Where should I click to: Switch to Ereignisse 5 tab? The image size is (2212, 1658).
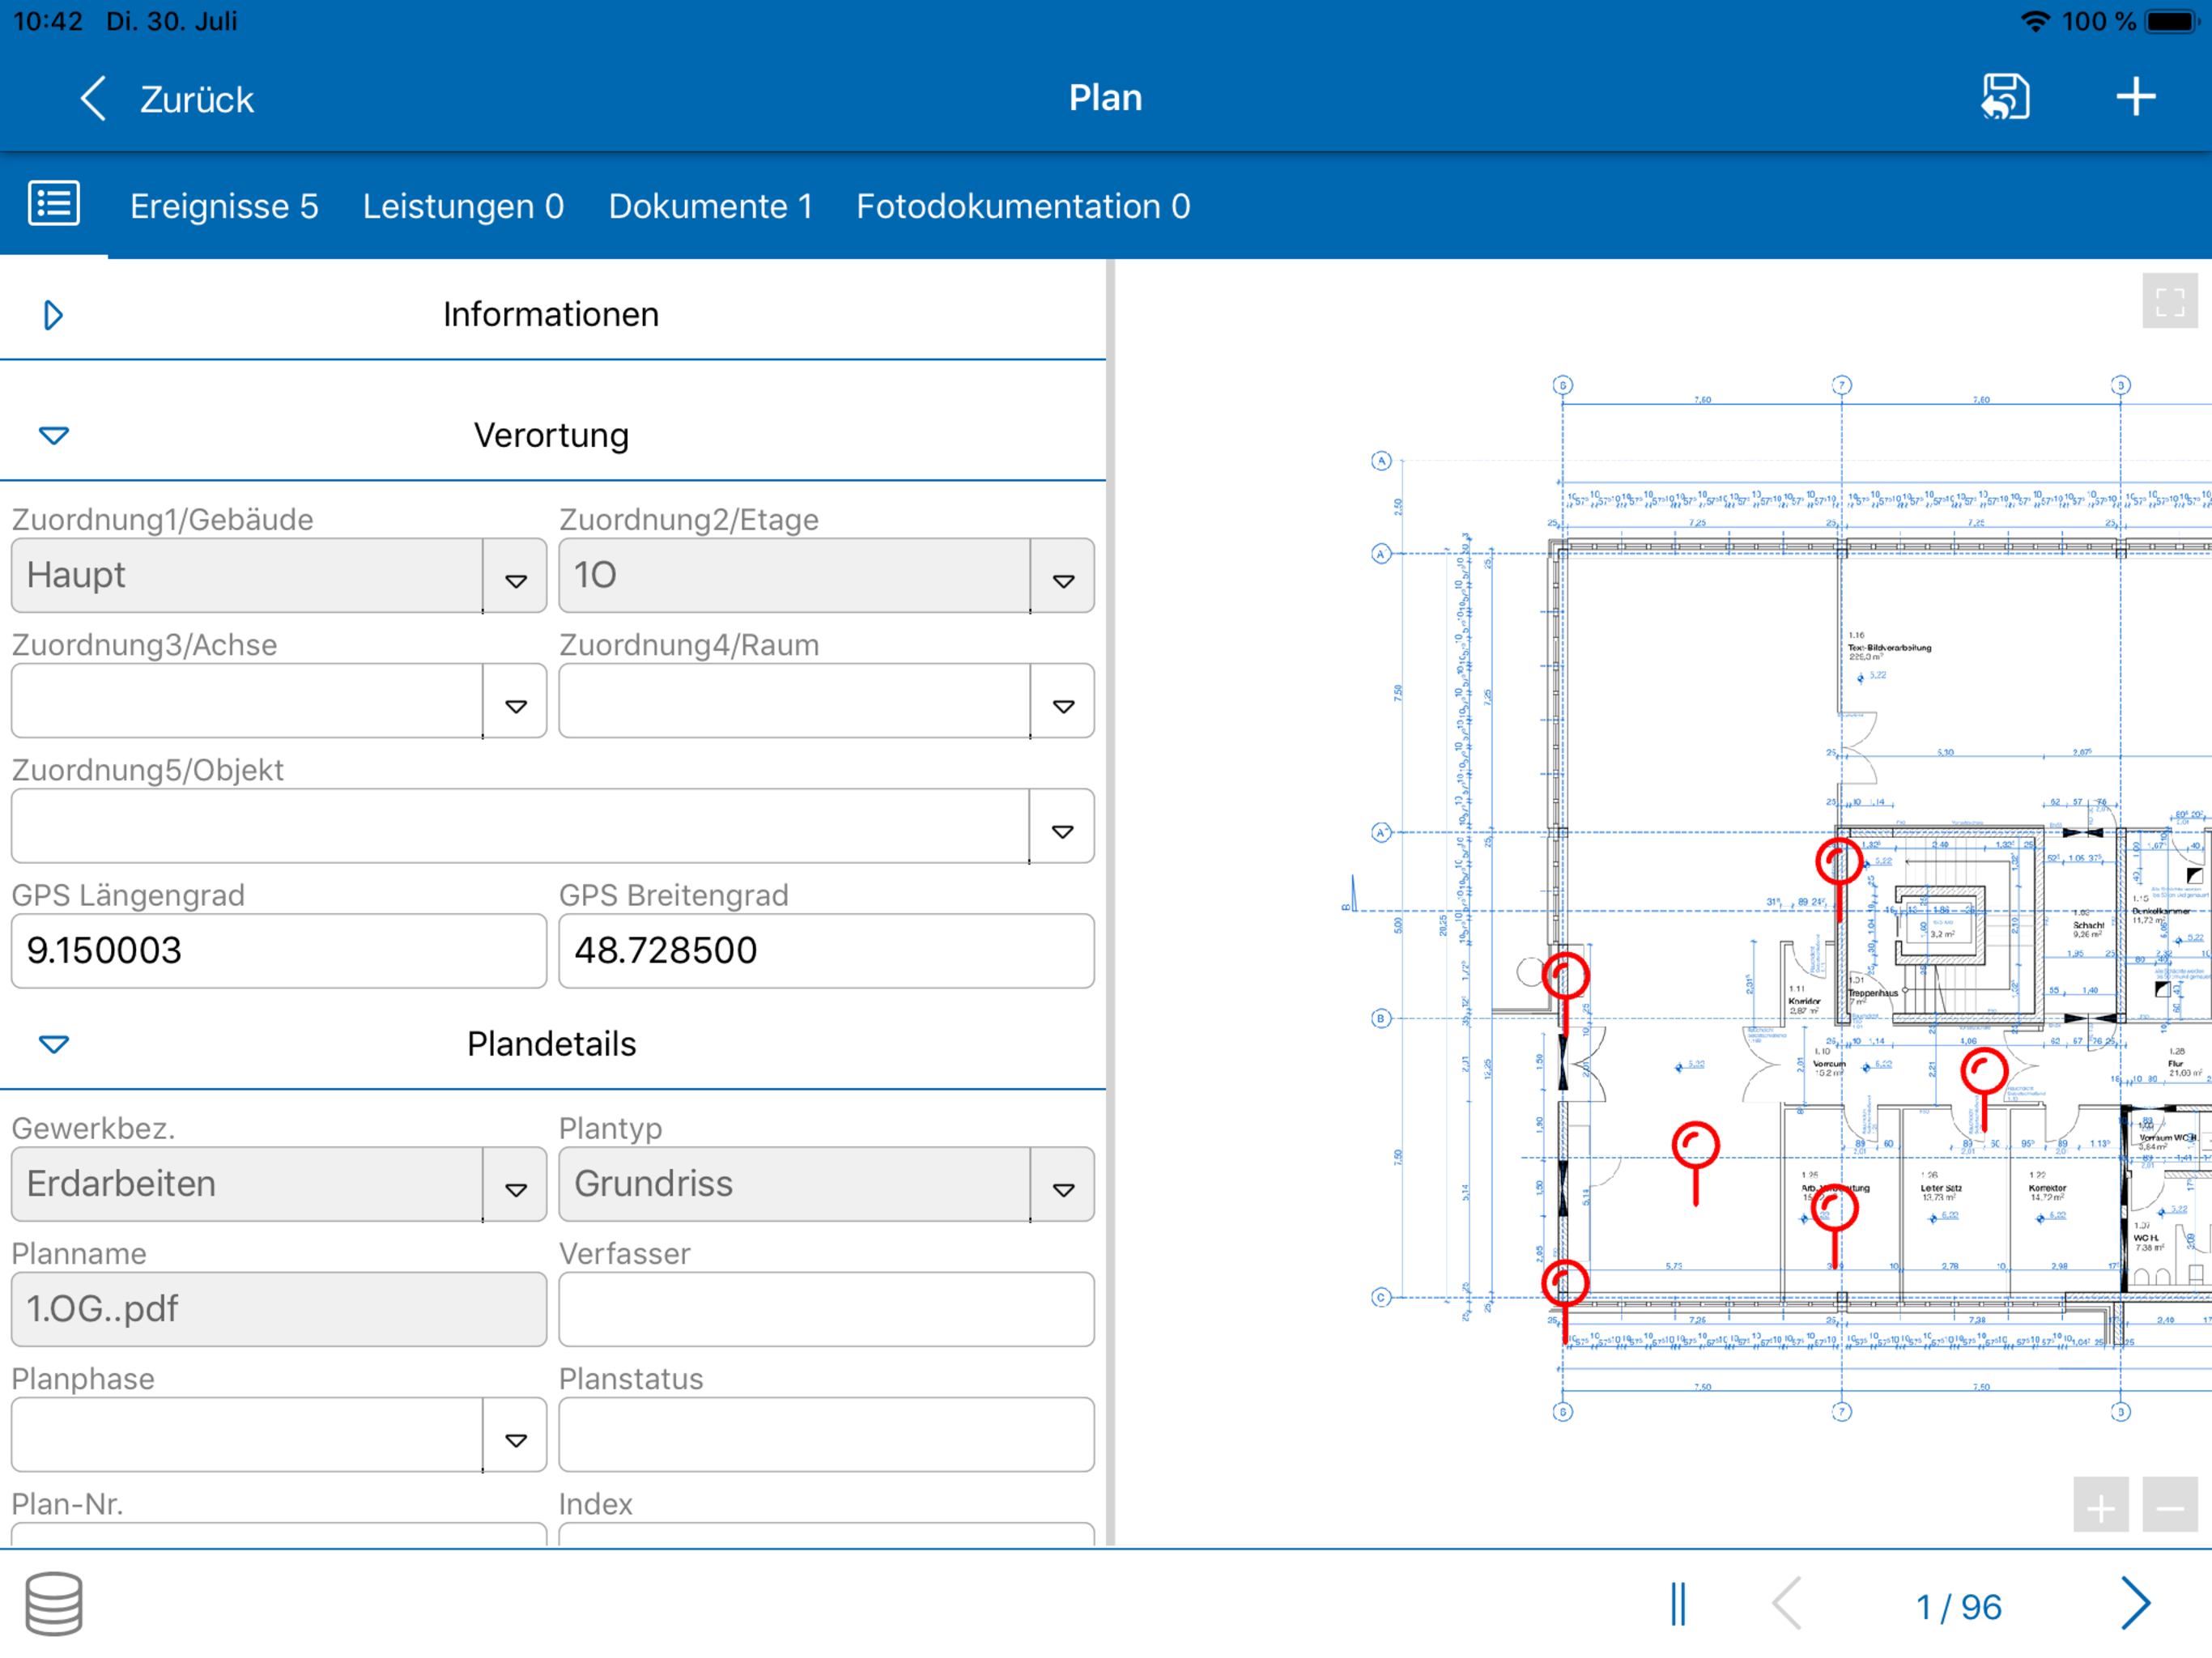pos(224,206)
